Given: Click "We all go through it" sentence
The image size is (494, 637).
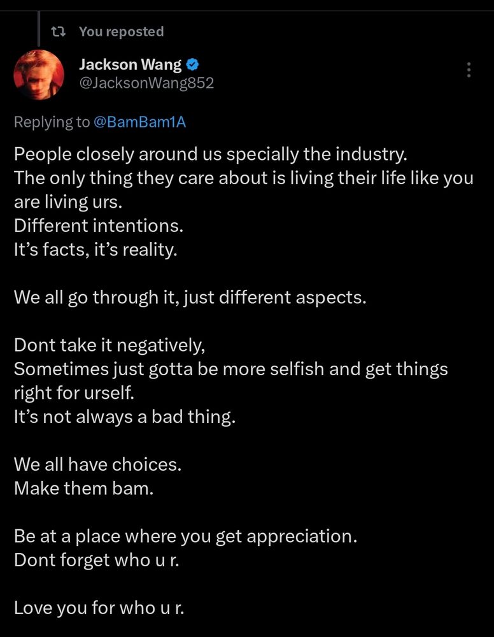Looking at the screenshot, I should click(190, 297).
